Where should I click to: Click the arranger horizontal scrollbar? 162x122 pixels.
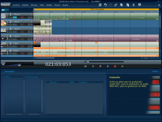click(45, 58)
